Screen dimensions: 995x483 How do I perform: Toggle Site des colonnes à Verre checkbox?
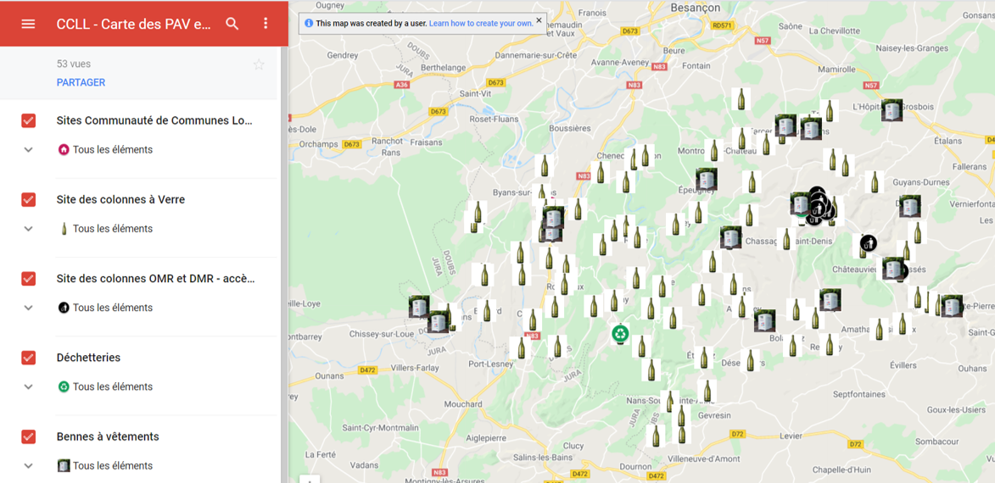pos(29,200)
